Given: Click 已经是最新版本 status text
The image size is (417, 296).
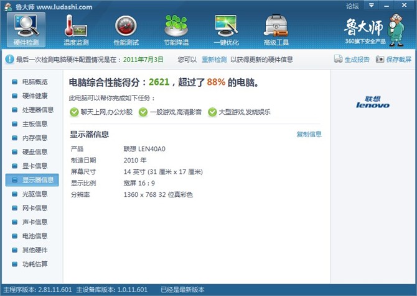Looking at the screenshot, I should coord(182,290).
